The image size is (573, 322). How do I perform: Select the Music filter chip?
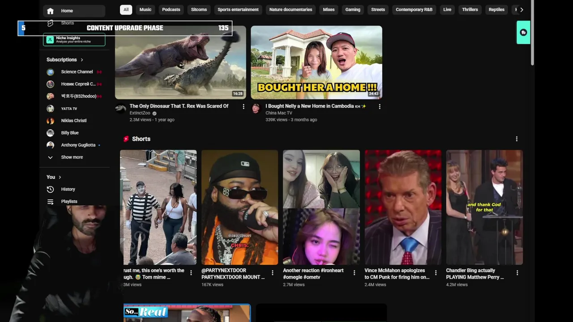(145, 9)
